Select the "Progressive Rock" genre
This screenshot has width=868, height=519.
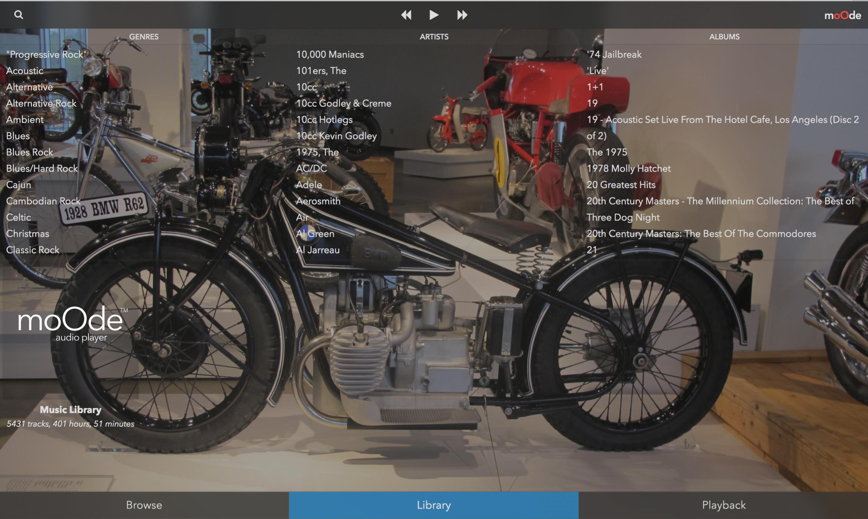tap(47, 55)
